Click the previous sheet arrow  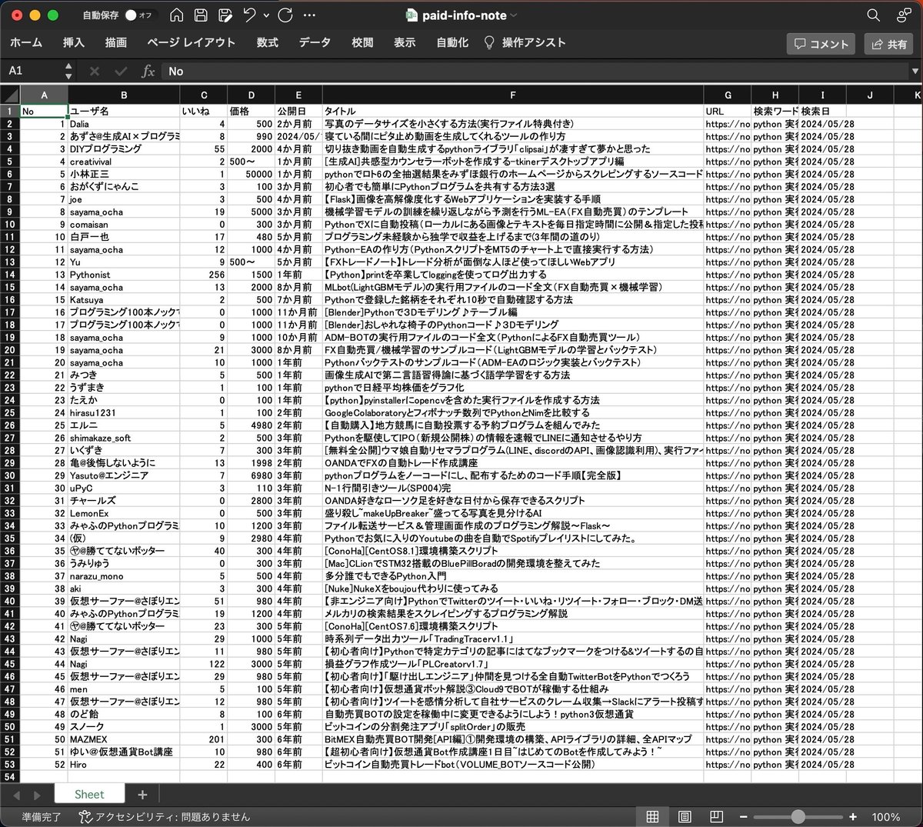(16, 795)
